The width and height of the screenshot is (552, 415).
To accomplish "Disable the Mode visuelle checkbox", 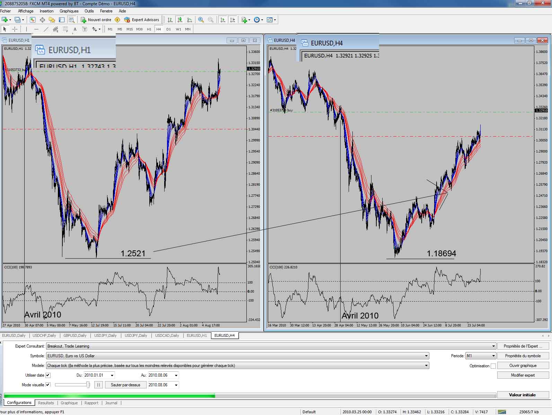I will 48,385.
